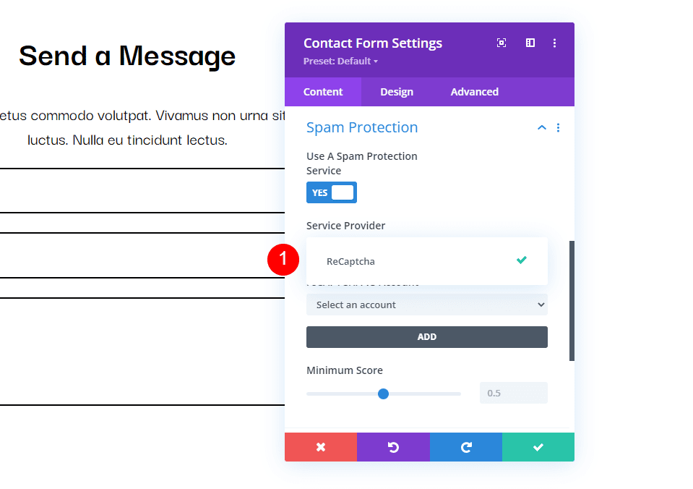Click the Minimum Score value field
This screenshot has height=489, width=693.
(513, 393)
